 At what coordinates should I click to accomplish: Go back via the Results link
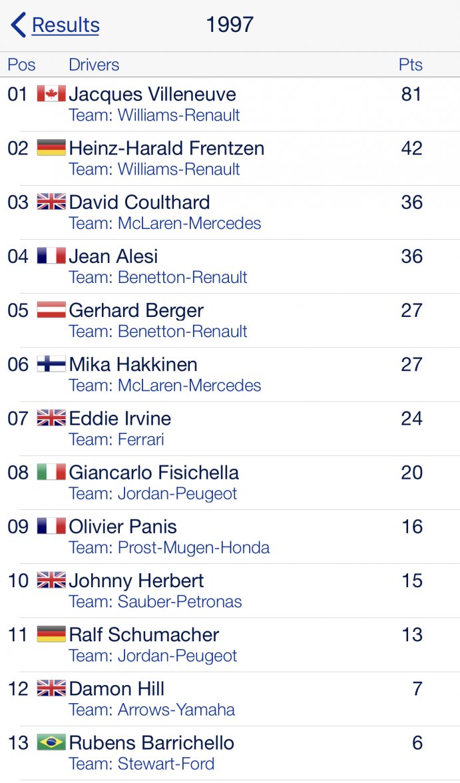pos(65,25)
